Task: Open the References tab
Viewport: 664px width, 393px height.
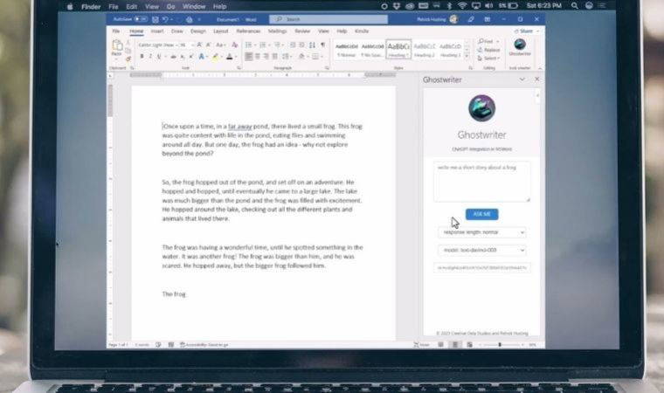Action: [x=248, y=31]
